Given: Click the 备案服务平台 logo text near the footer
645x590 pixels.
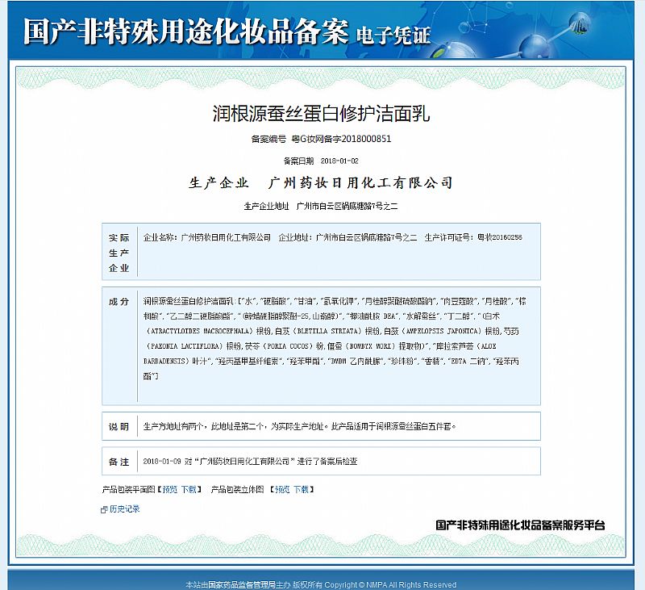Looking at the screenshot, I should [520, 525].
